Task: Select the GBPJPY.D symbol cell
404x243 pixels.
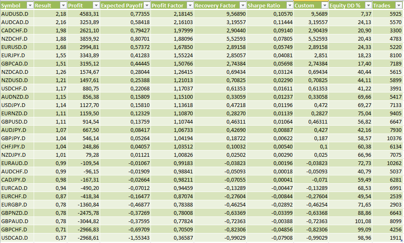Action: tap(17, 139)
